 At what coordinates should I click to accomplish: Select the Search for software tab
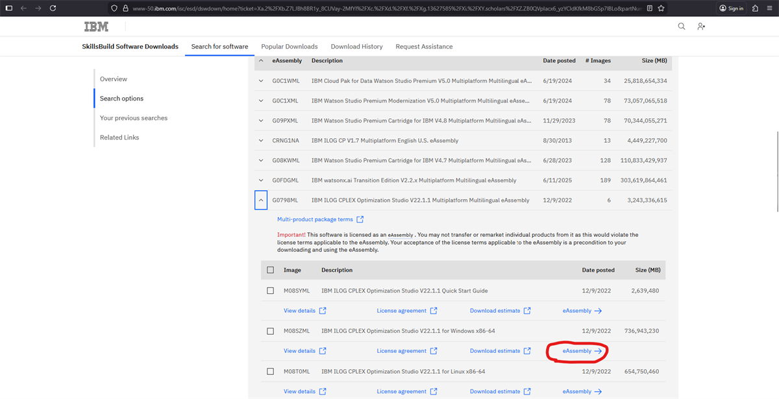[x=219, y=47]
